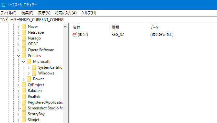Screen dimensions: 217x123
Task: Select the SentryBay key label
Action: (36, 114)
